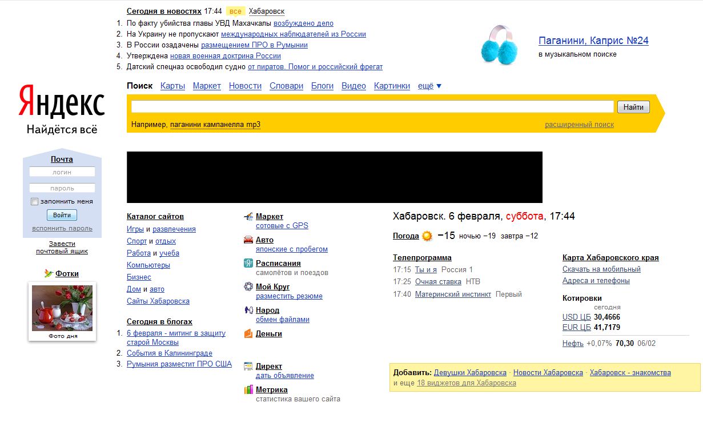This screenshot has height=430, width=703.
Task: Click the Найти search button
Action: [x=633, y=107]
